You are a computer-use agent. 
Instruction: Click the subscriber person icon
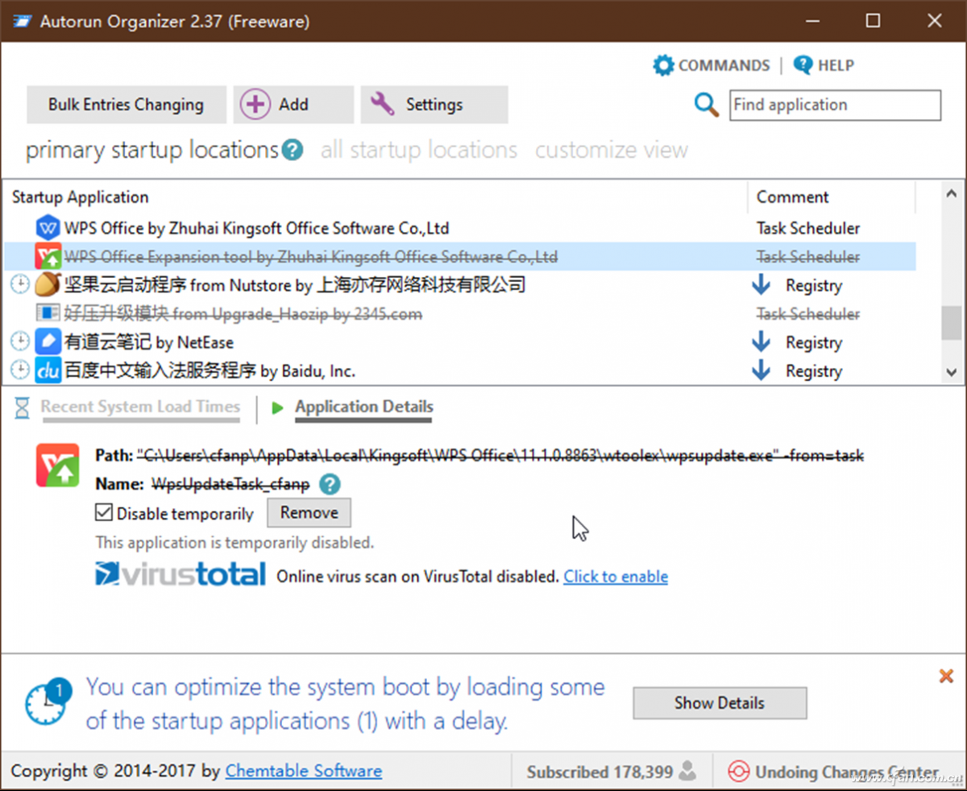click(687, 772)
